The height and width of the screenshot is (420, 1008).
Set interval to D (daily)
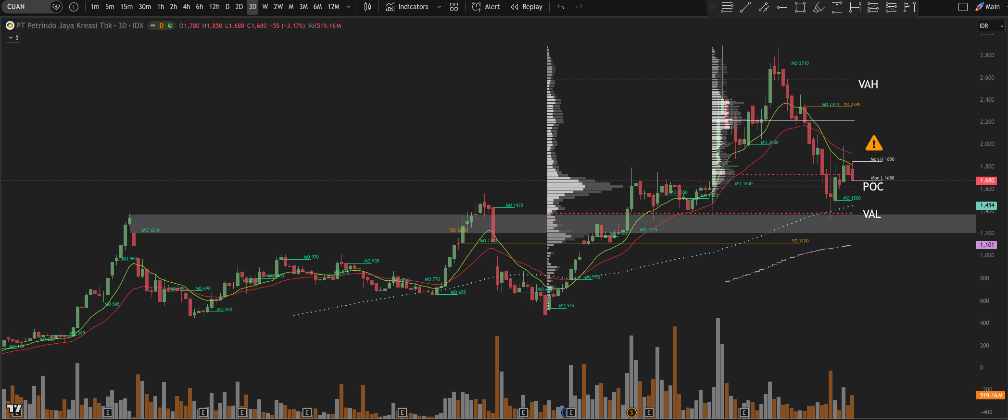[227, 7]
